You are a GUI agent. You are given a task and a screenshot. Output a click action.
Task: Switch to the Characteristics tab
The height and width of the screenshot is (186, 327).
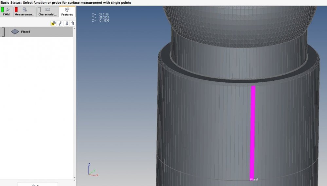(x=47, y=12)
